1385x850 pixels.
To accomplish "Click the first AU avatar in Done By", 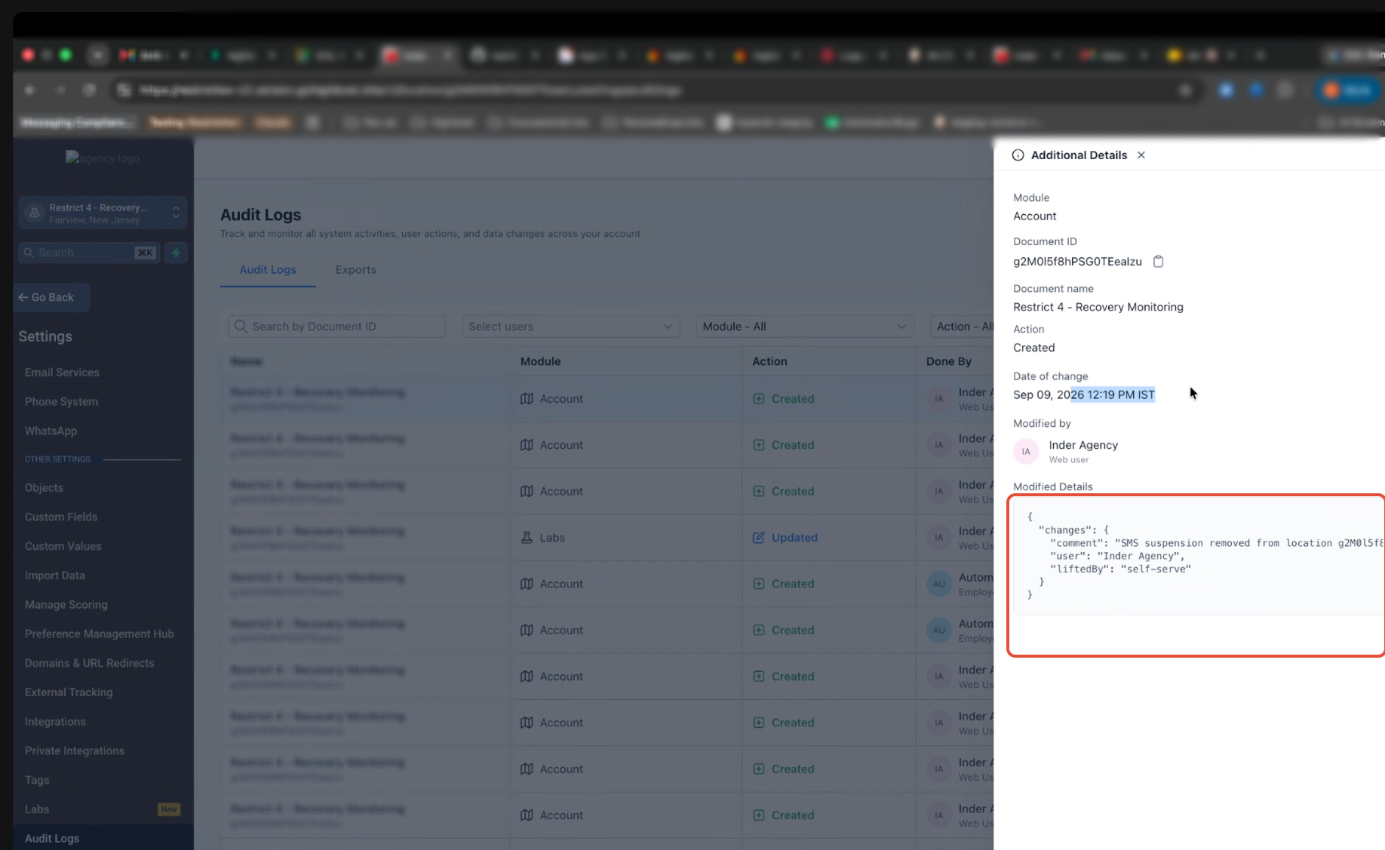I will pyautogui.click(x=938, y=585).
